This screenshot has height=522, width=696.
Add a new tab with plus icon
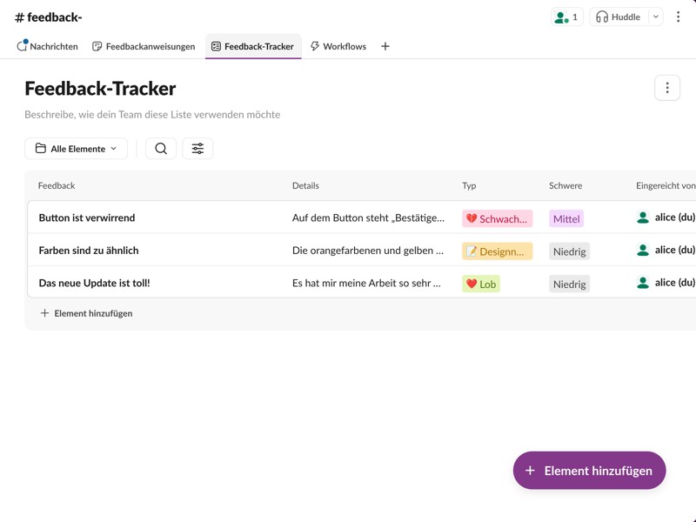pos(385,46)
